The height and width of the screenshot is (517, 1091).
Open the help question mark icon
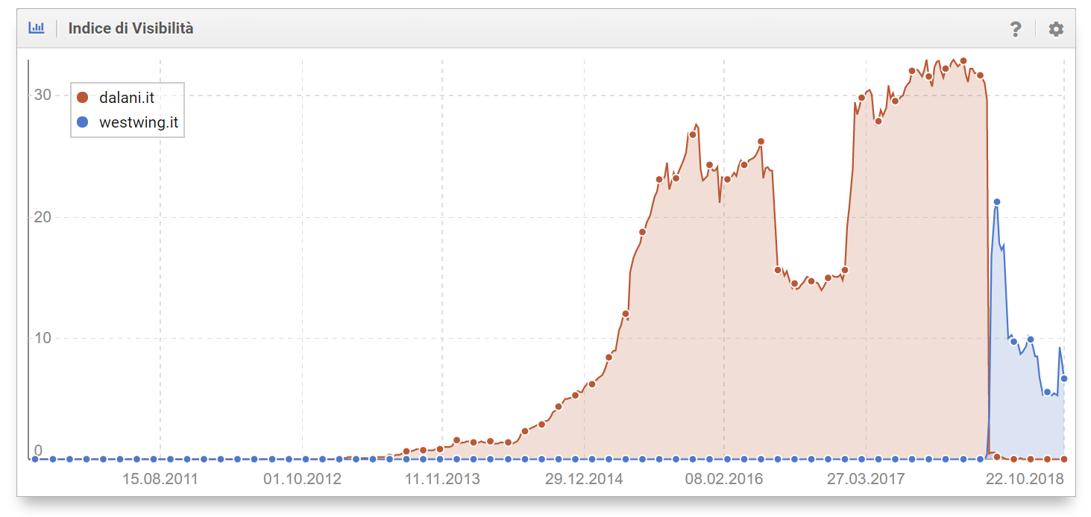pyautogui.click(x=1015, y=29)
